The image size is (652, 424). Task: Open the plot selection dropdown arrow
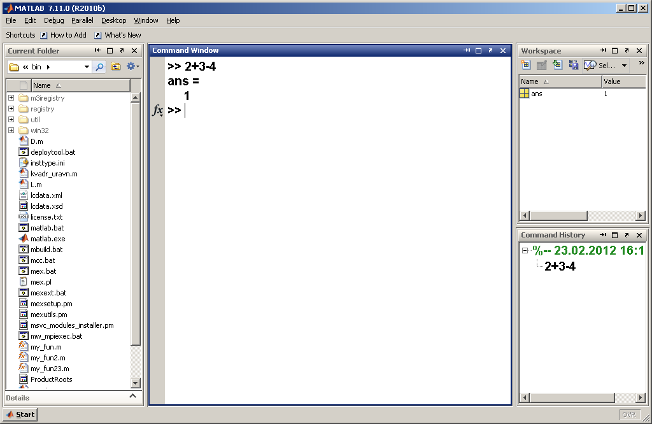624,66
